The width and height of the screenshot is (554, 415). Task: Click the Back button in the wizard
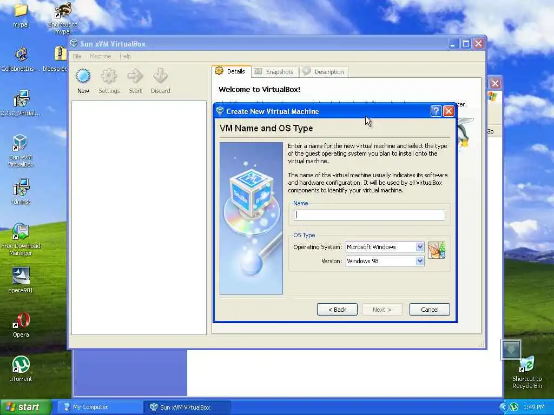pyautogui.click(x=337, y=310)
